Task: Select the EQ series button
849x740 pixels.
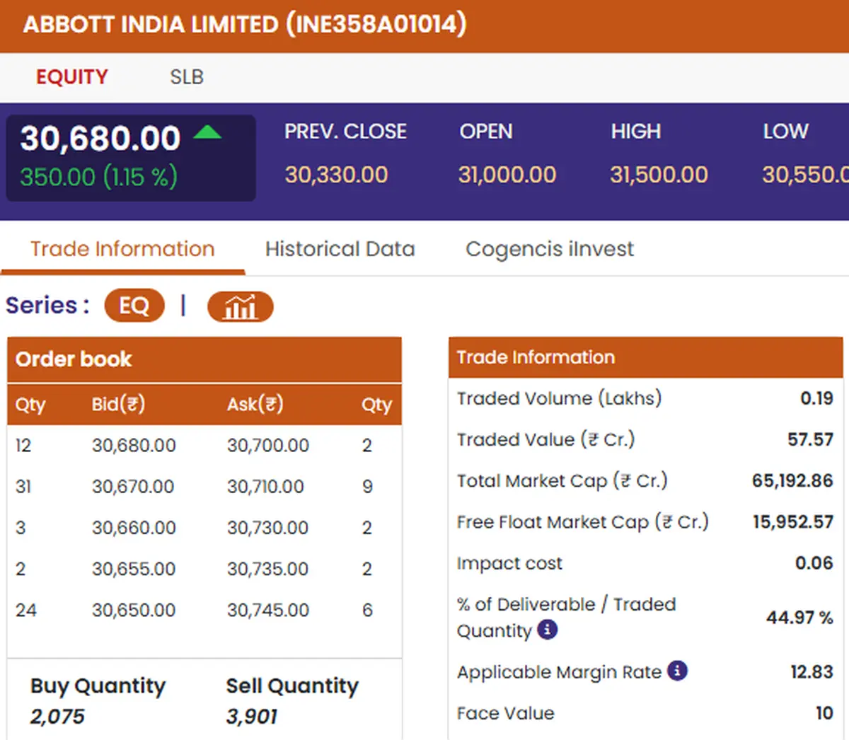Action: tap(134, 306)
